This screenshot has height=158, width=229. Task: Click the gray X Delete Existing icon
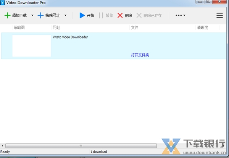coord(139,15)
